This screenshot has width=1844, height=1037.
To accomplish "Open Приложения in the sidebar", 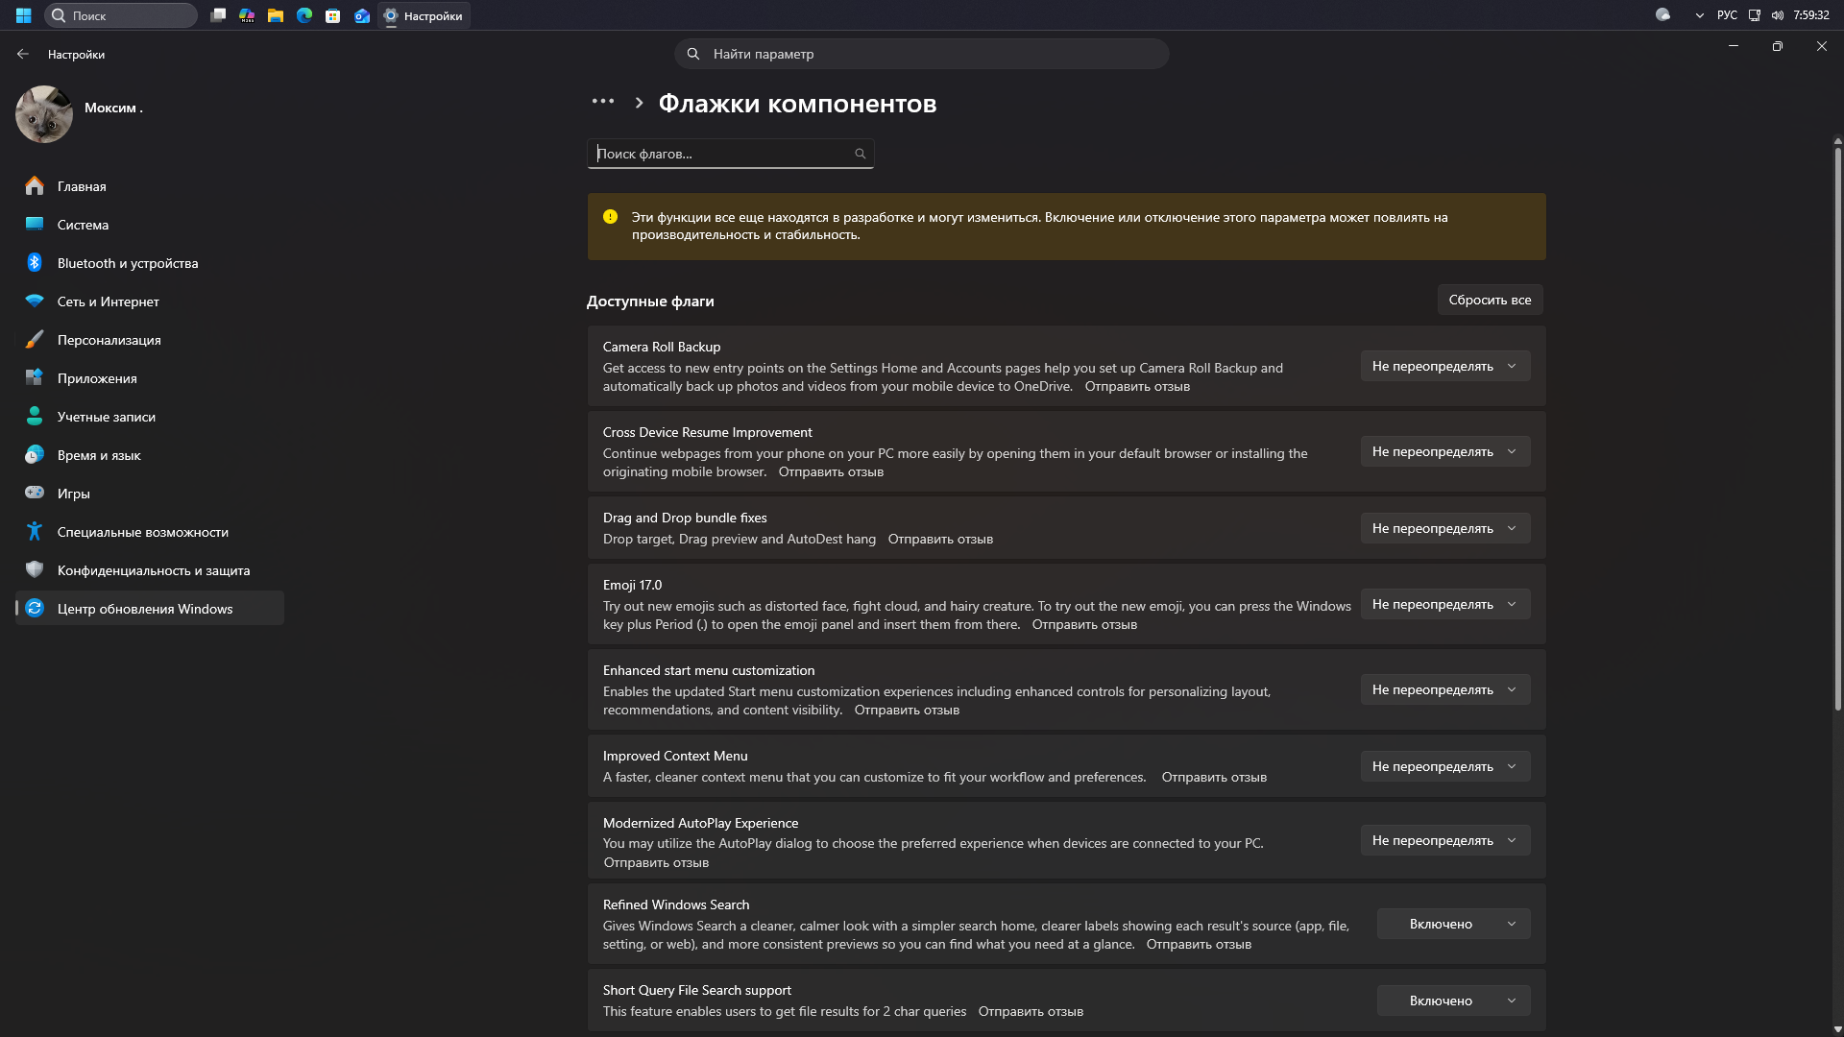I will click(150, 378).
